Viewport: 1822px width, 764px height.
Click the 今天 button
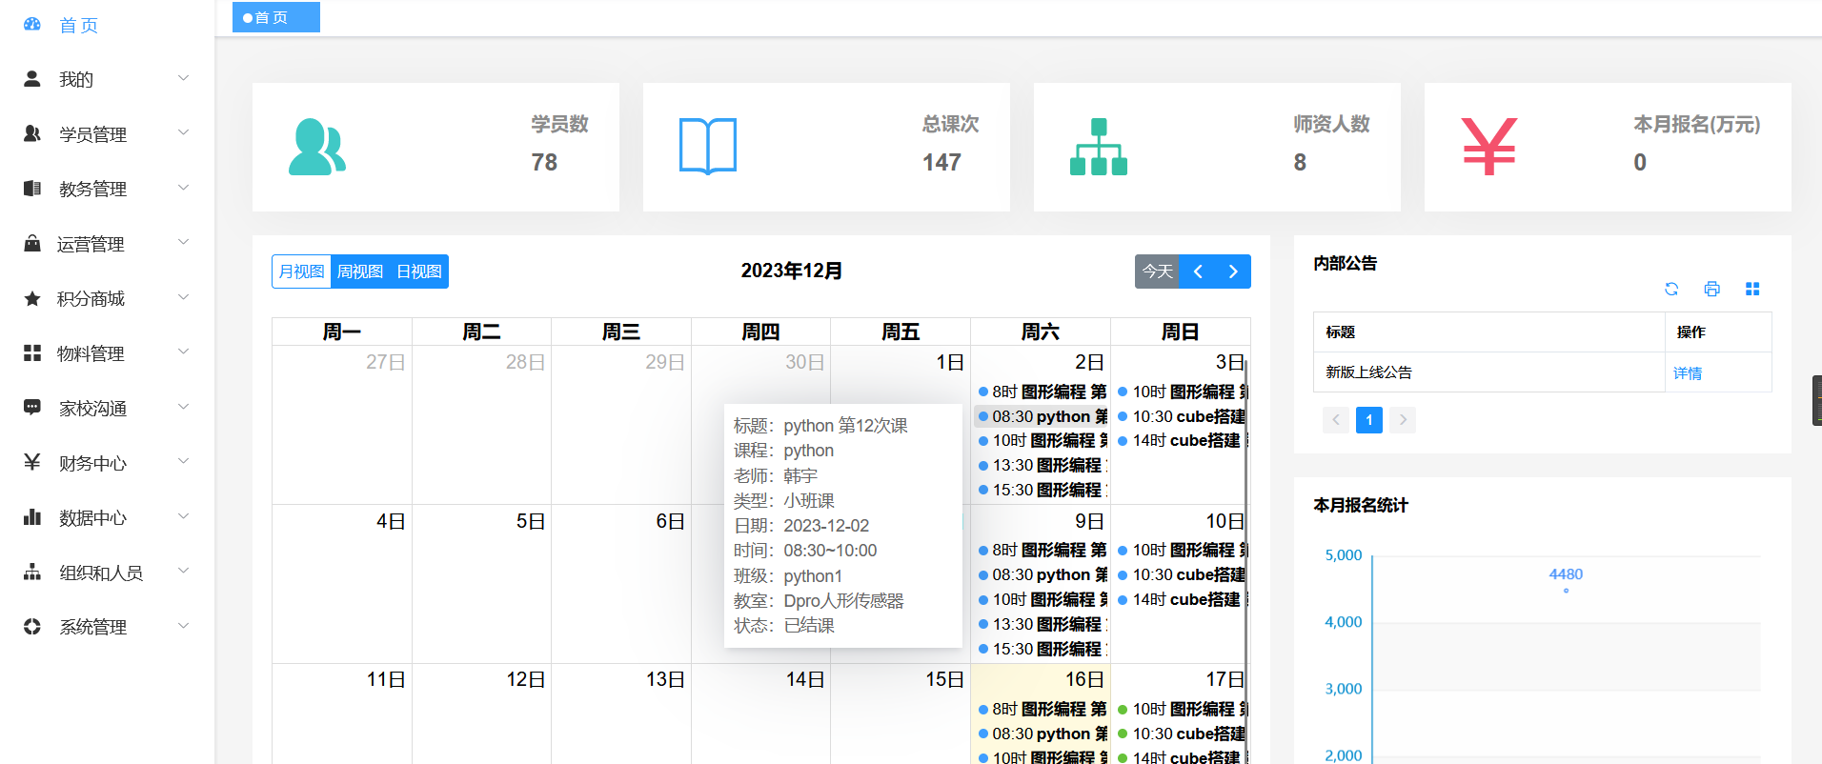coord(1157,271)
